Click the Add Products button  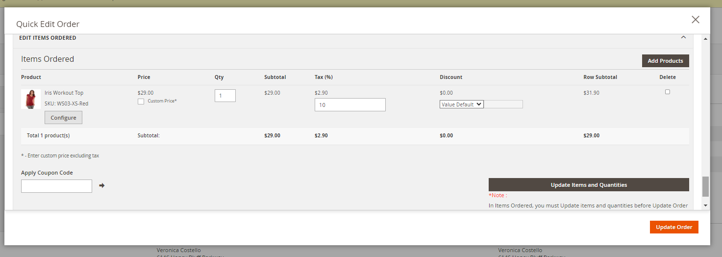pyautogui.click(x=665, y=61)
